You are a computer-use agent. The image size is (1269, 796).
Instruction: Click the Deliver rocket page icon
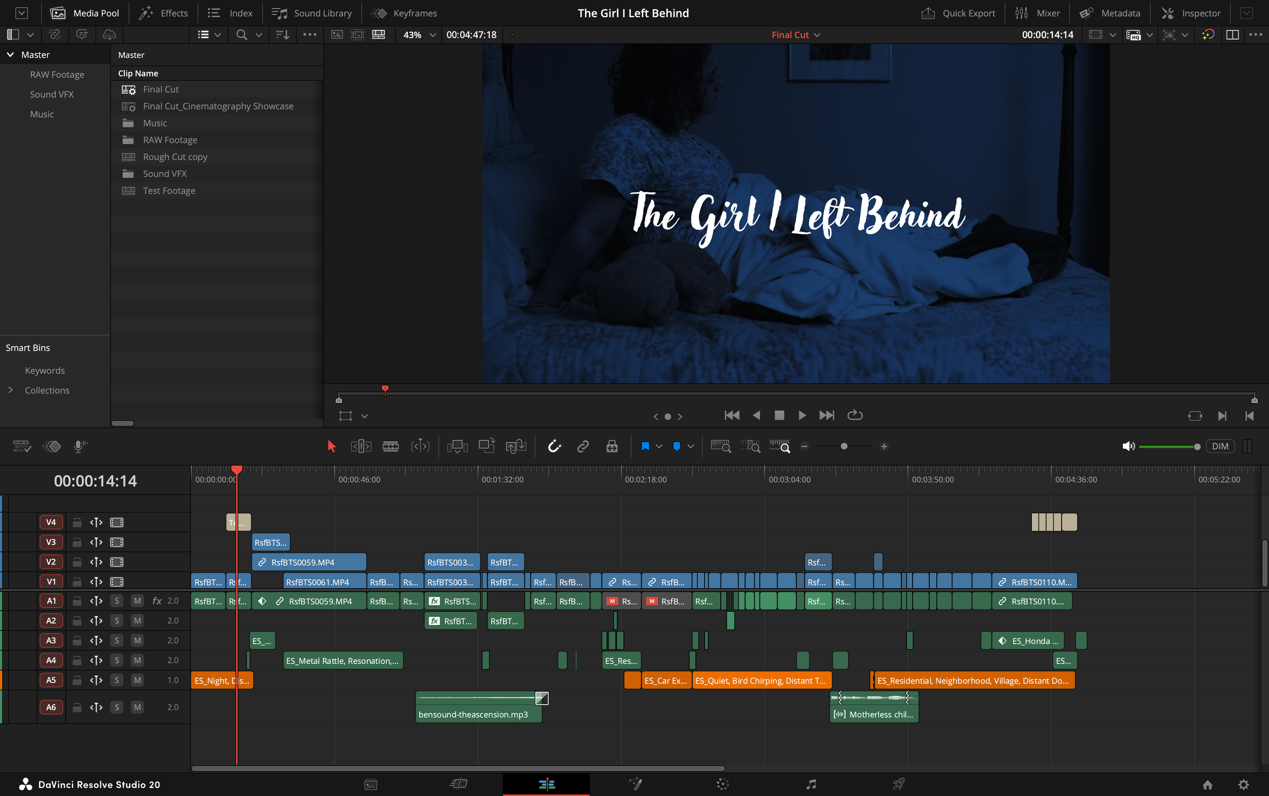(x=898, y=784)
